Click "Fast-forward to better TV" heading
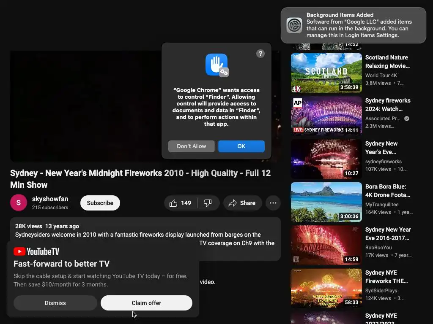433x324 pixels. click(61, 264)
